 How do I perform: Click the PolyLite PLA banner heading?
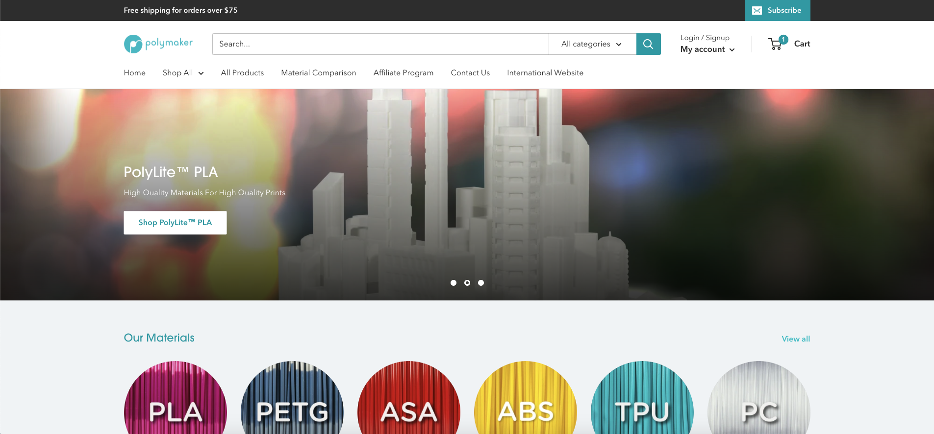pos(171,172)
